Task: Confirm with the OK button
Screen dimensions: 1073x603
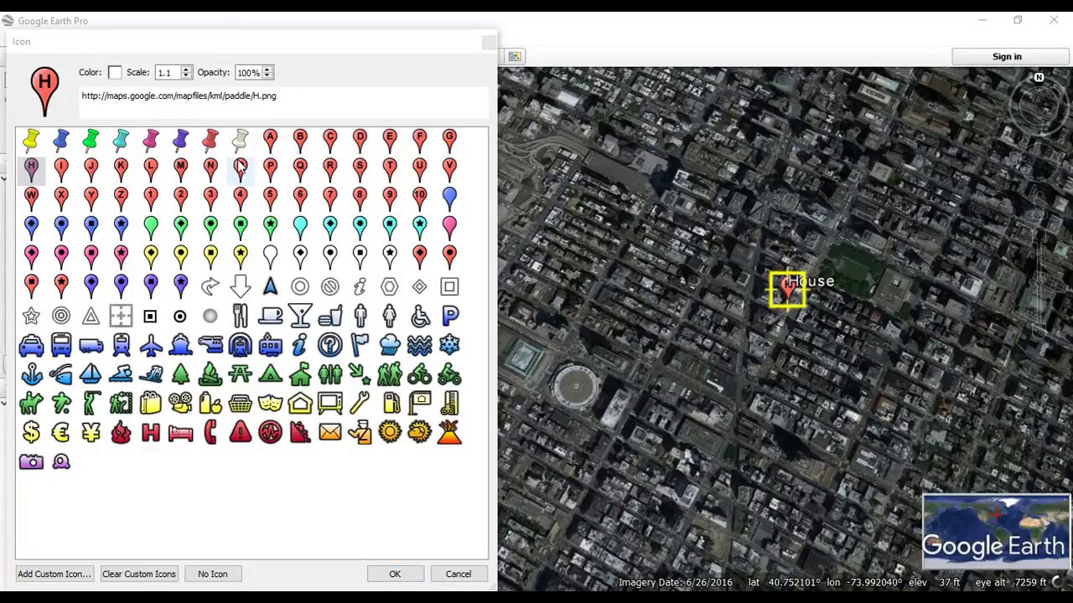Action: 395,574
